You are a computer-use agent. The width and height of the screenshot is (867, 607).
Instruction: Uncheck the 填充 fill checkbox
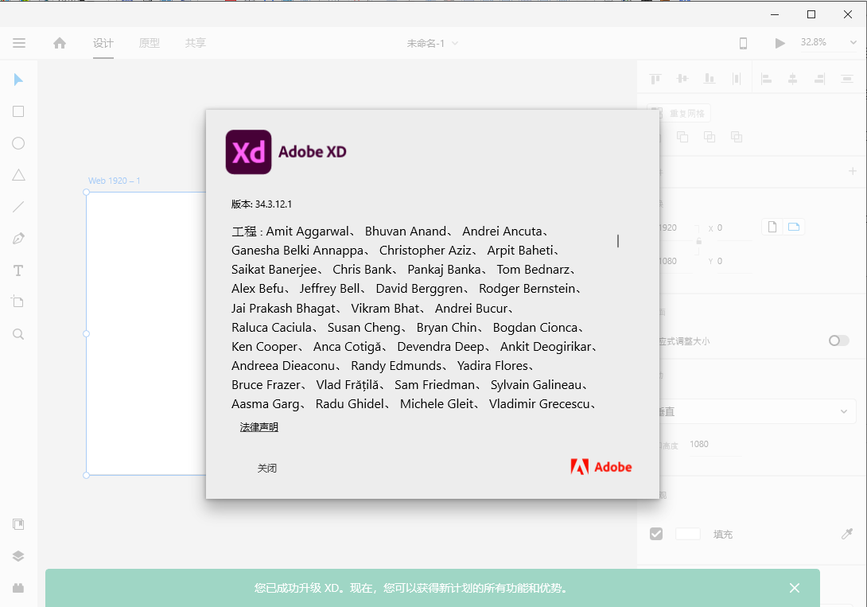(x=656, y=534)
